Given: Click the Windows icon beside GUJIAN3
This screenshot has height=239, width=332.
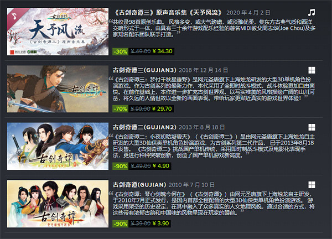Looking at the screenshot, I should click(312, 70).
